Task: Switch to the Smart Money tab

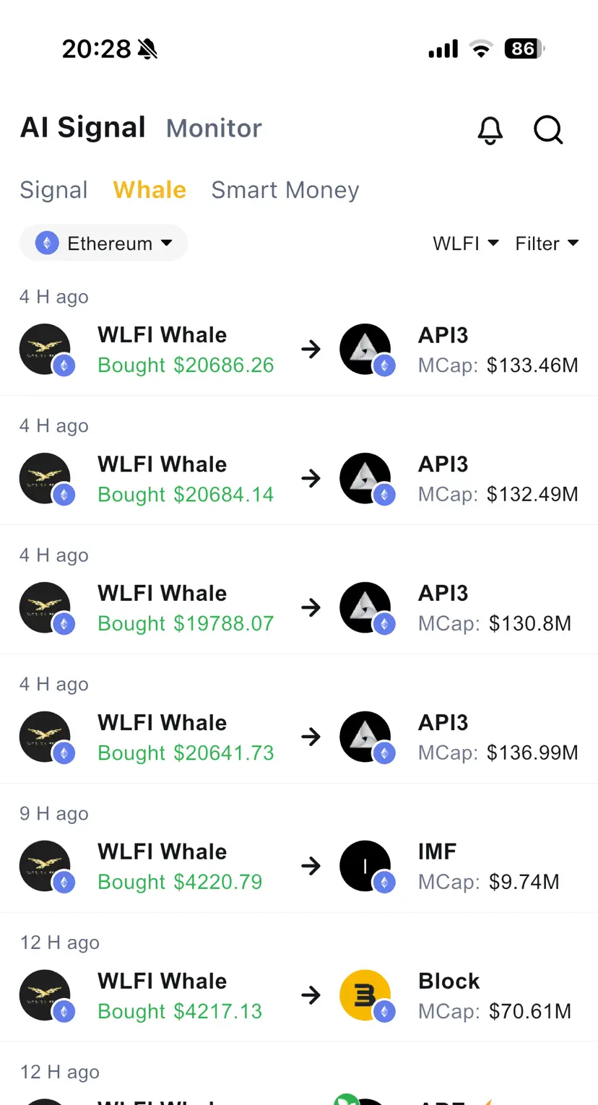Action: point(285,190)
